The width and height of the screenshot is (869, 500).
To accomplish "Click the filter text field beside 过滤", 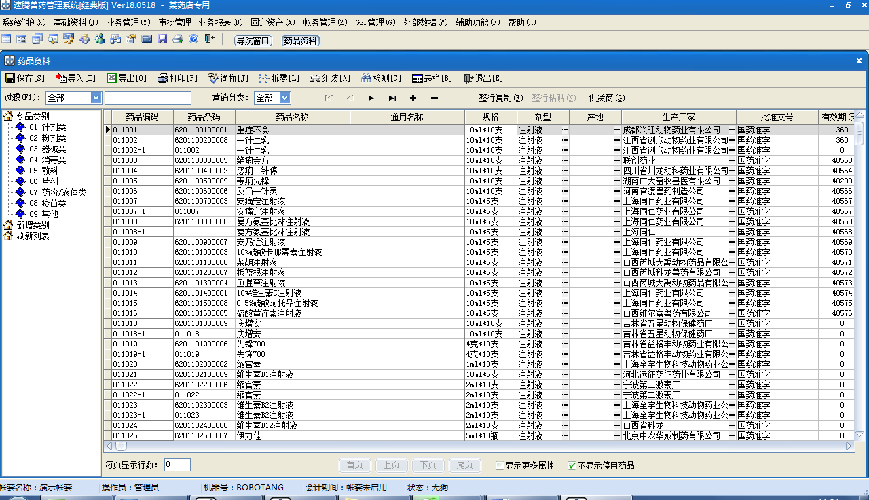I will 148,98.
